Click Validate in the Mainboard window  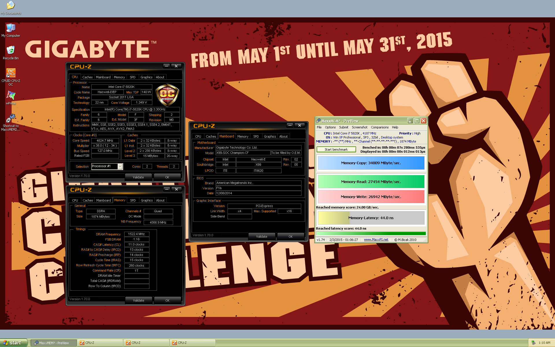coord(262,237)
